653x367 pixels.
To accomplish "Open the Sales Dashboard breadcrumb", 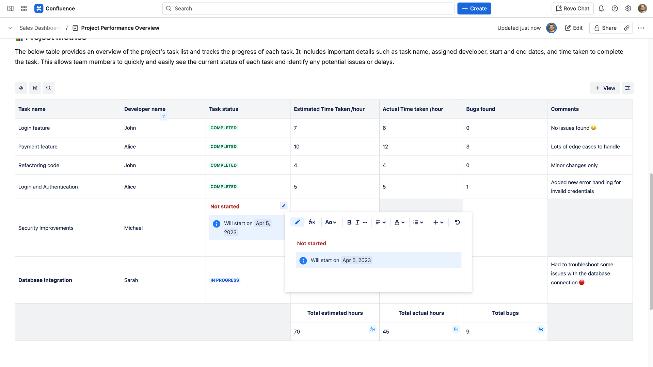I will (x=40, y=28).
